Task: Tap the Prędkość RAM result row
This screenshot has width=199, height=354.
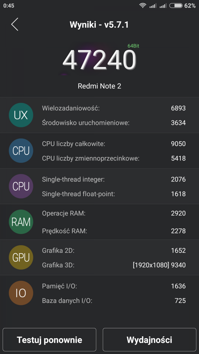Action: 114,231
